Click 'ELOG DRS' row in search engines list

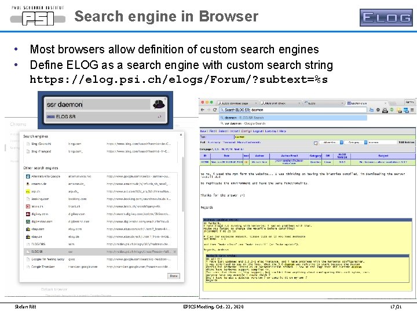point(101,244)
